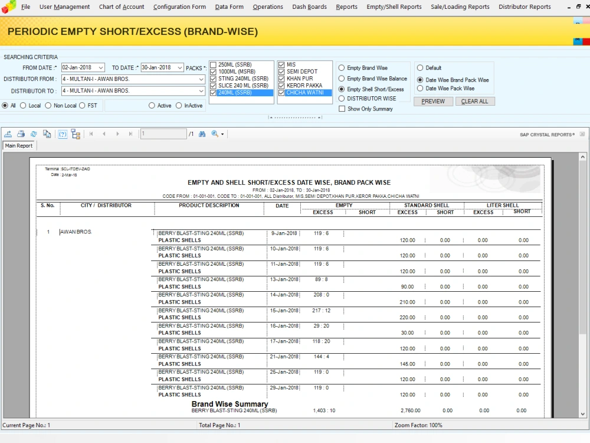Click the export report icon

8,133
